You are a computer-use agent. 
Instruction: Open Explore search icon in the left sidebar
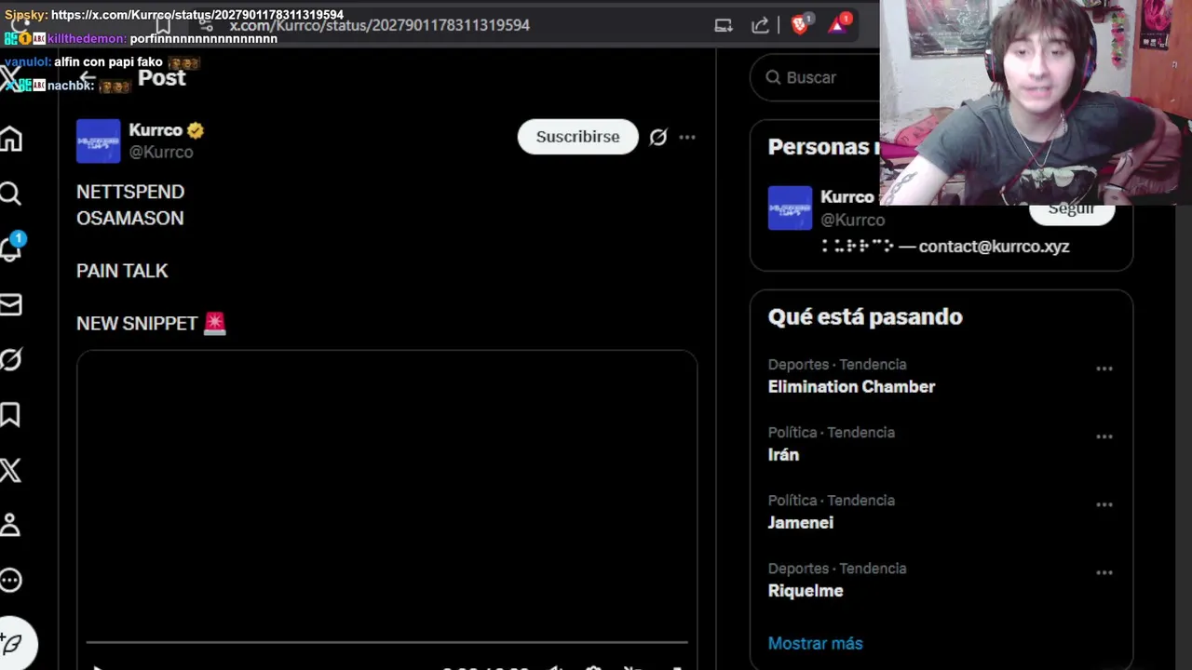point(11,194)
